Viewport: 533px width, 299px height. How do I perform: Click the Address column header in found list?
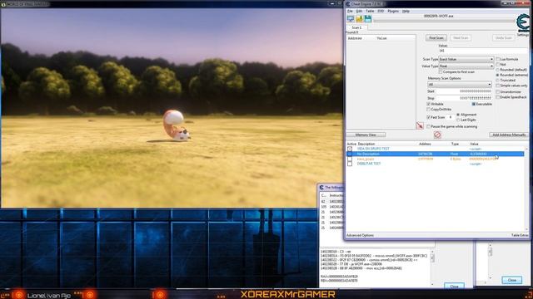[x=355, y=38]
